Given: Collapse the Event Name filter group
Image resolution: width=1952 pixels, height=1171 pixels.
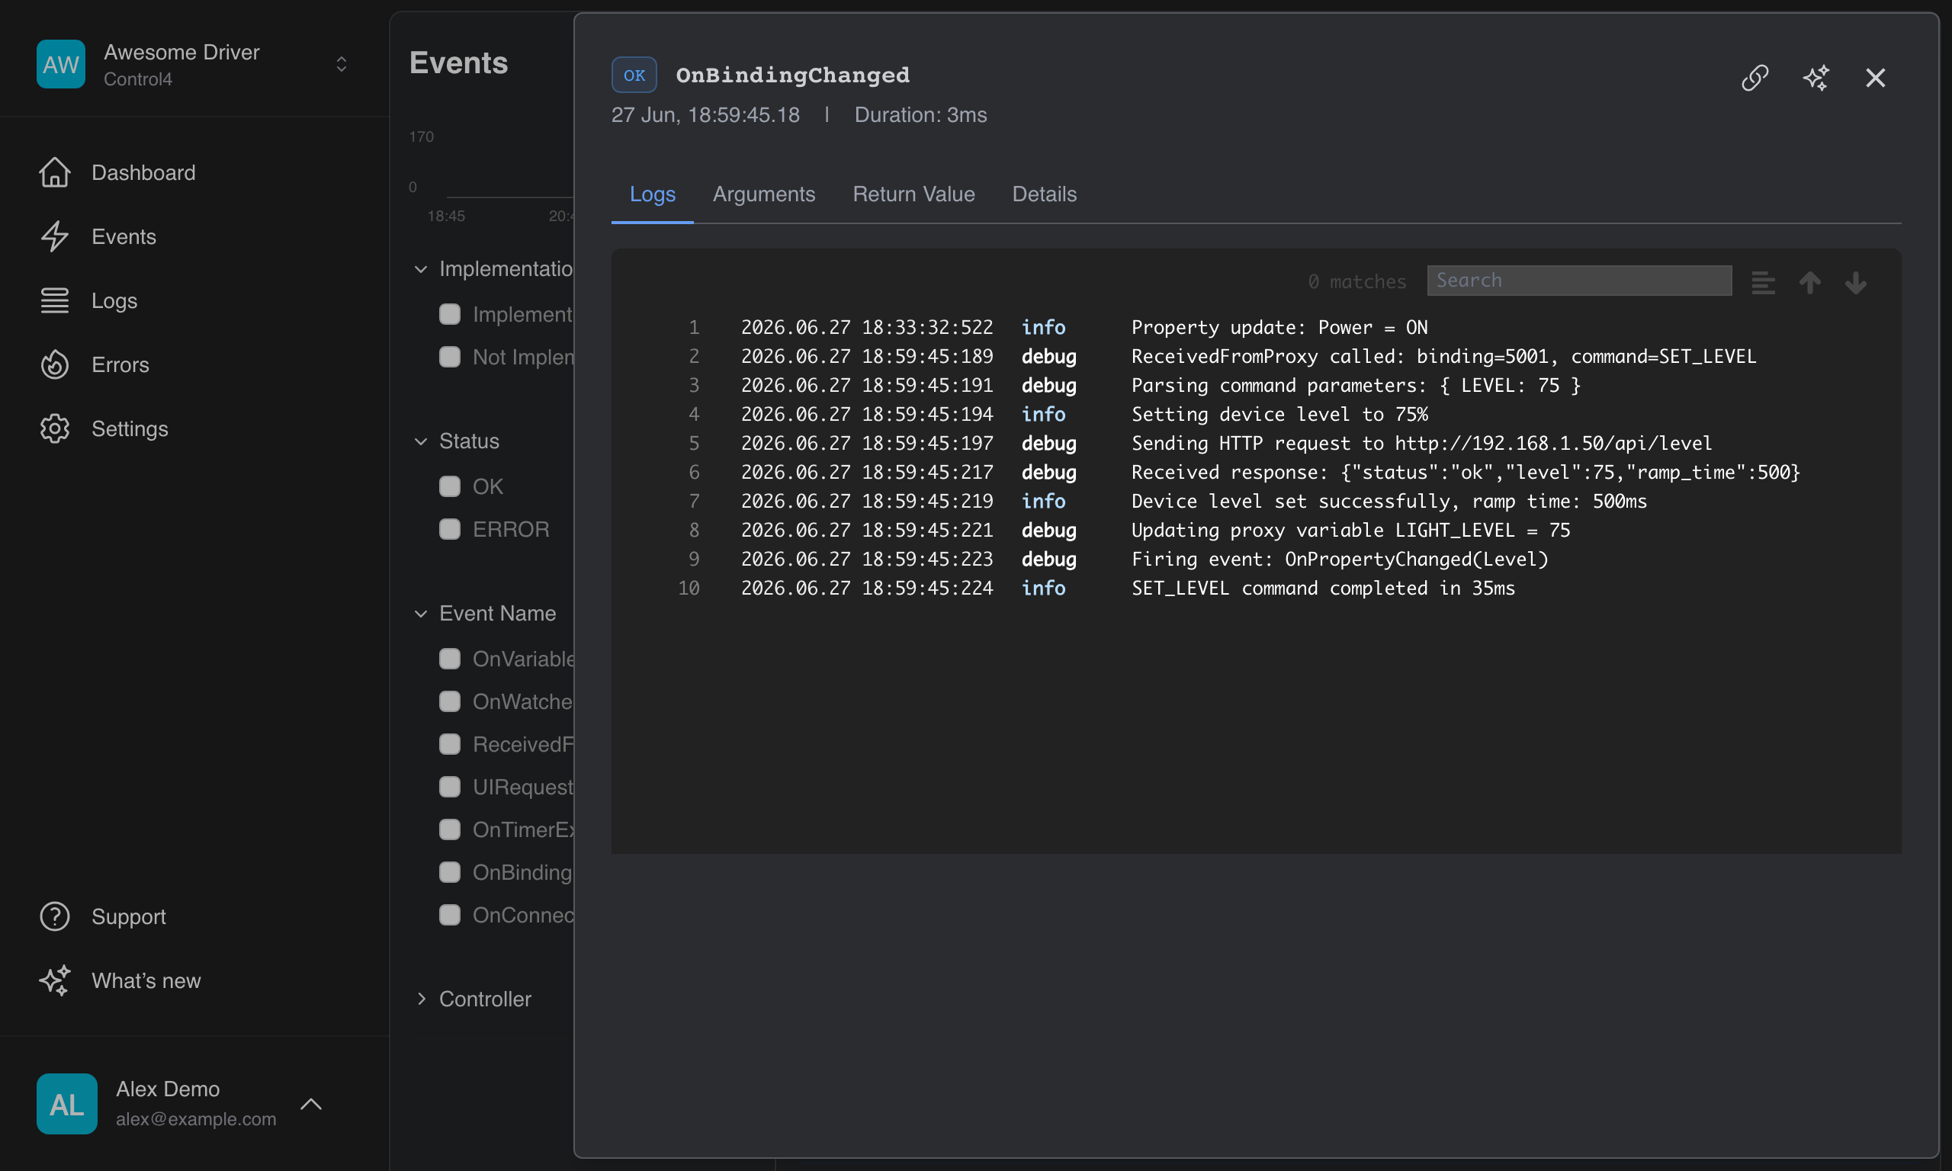Looking at the screenshot, I should click(x=421, y=613).
